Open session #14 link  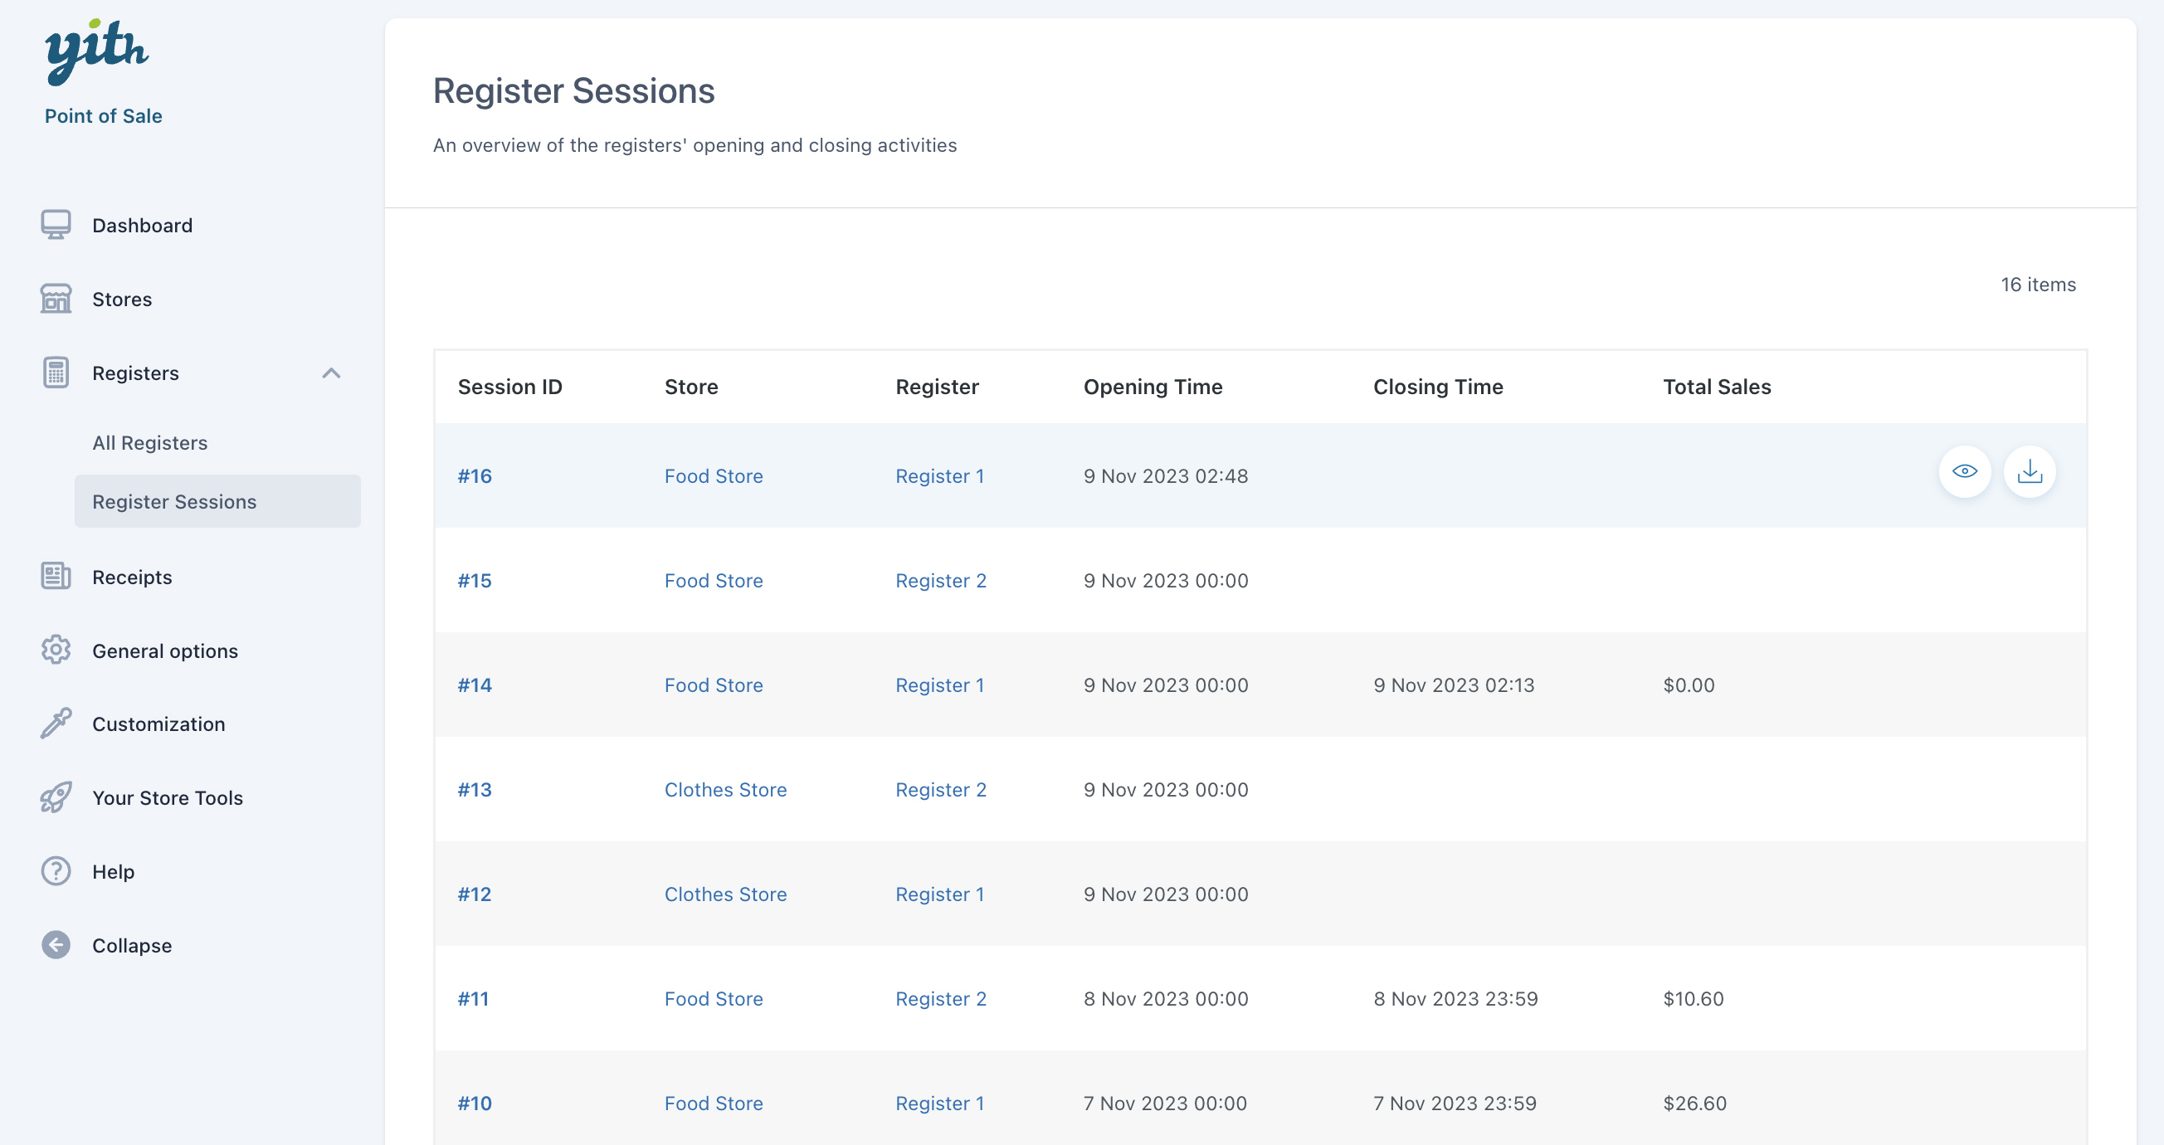point(475,685)
